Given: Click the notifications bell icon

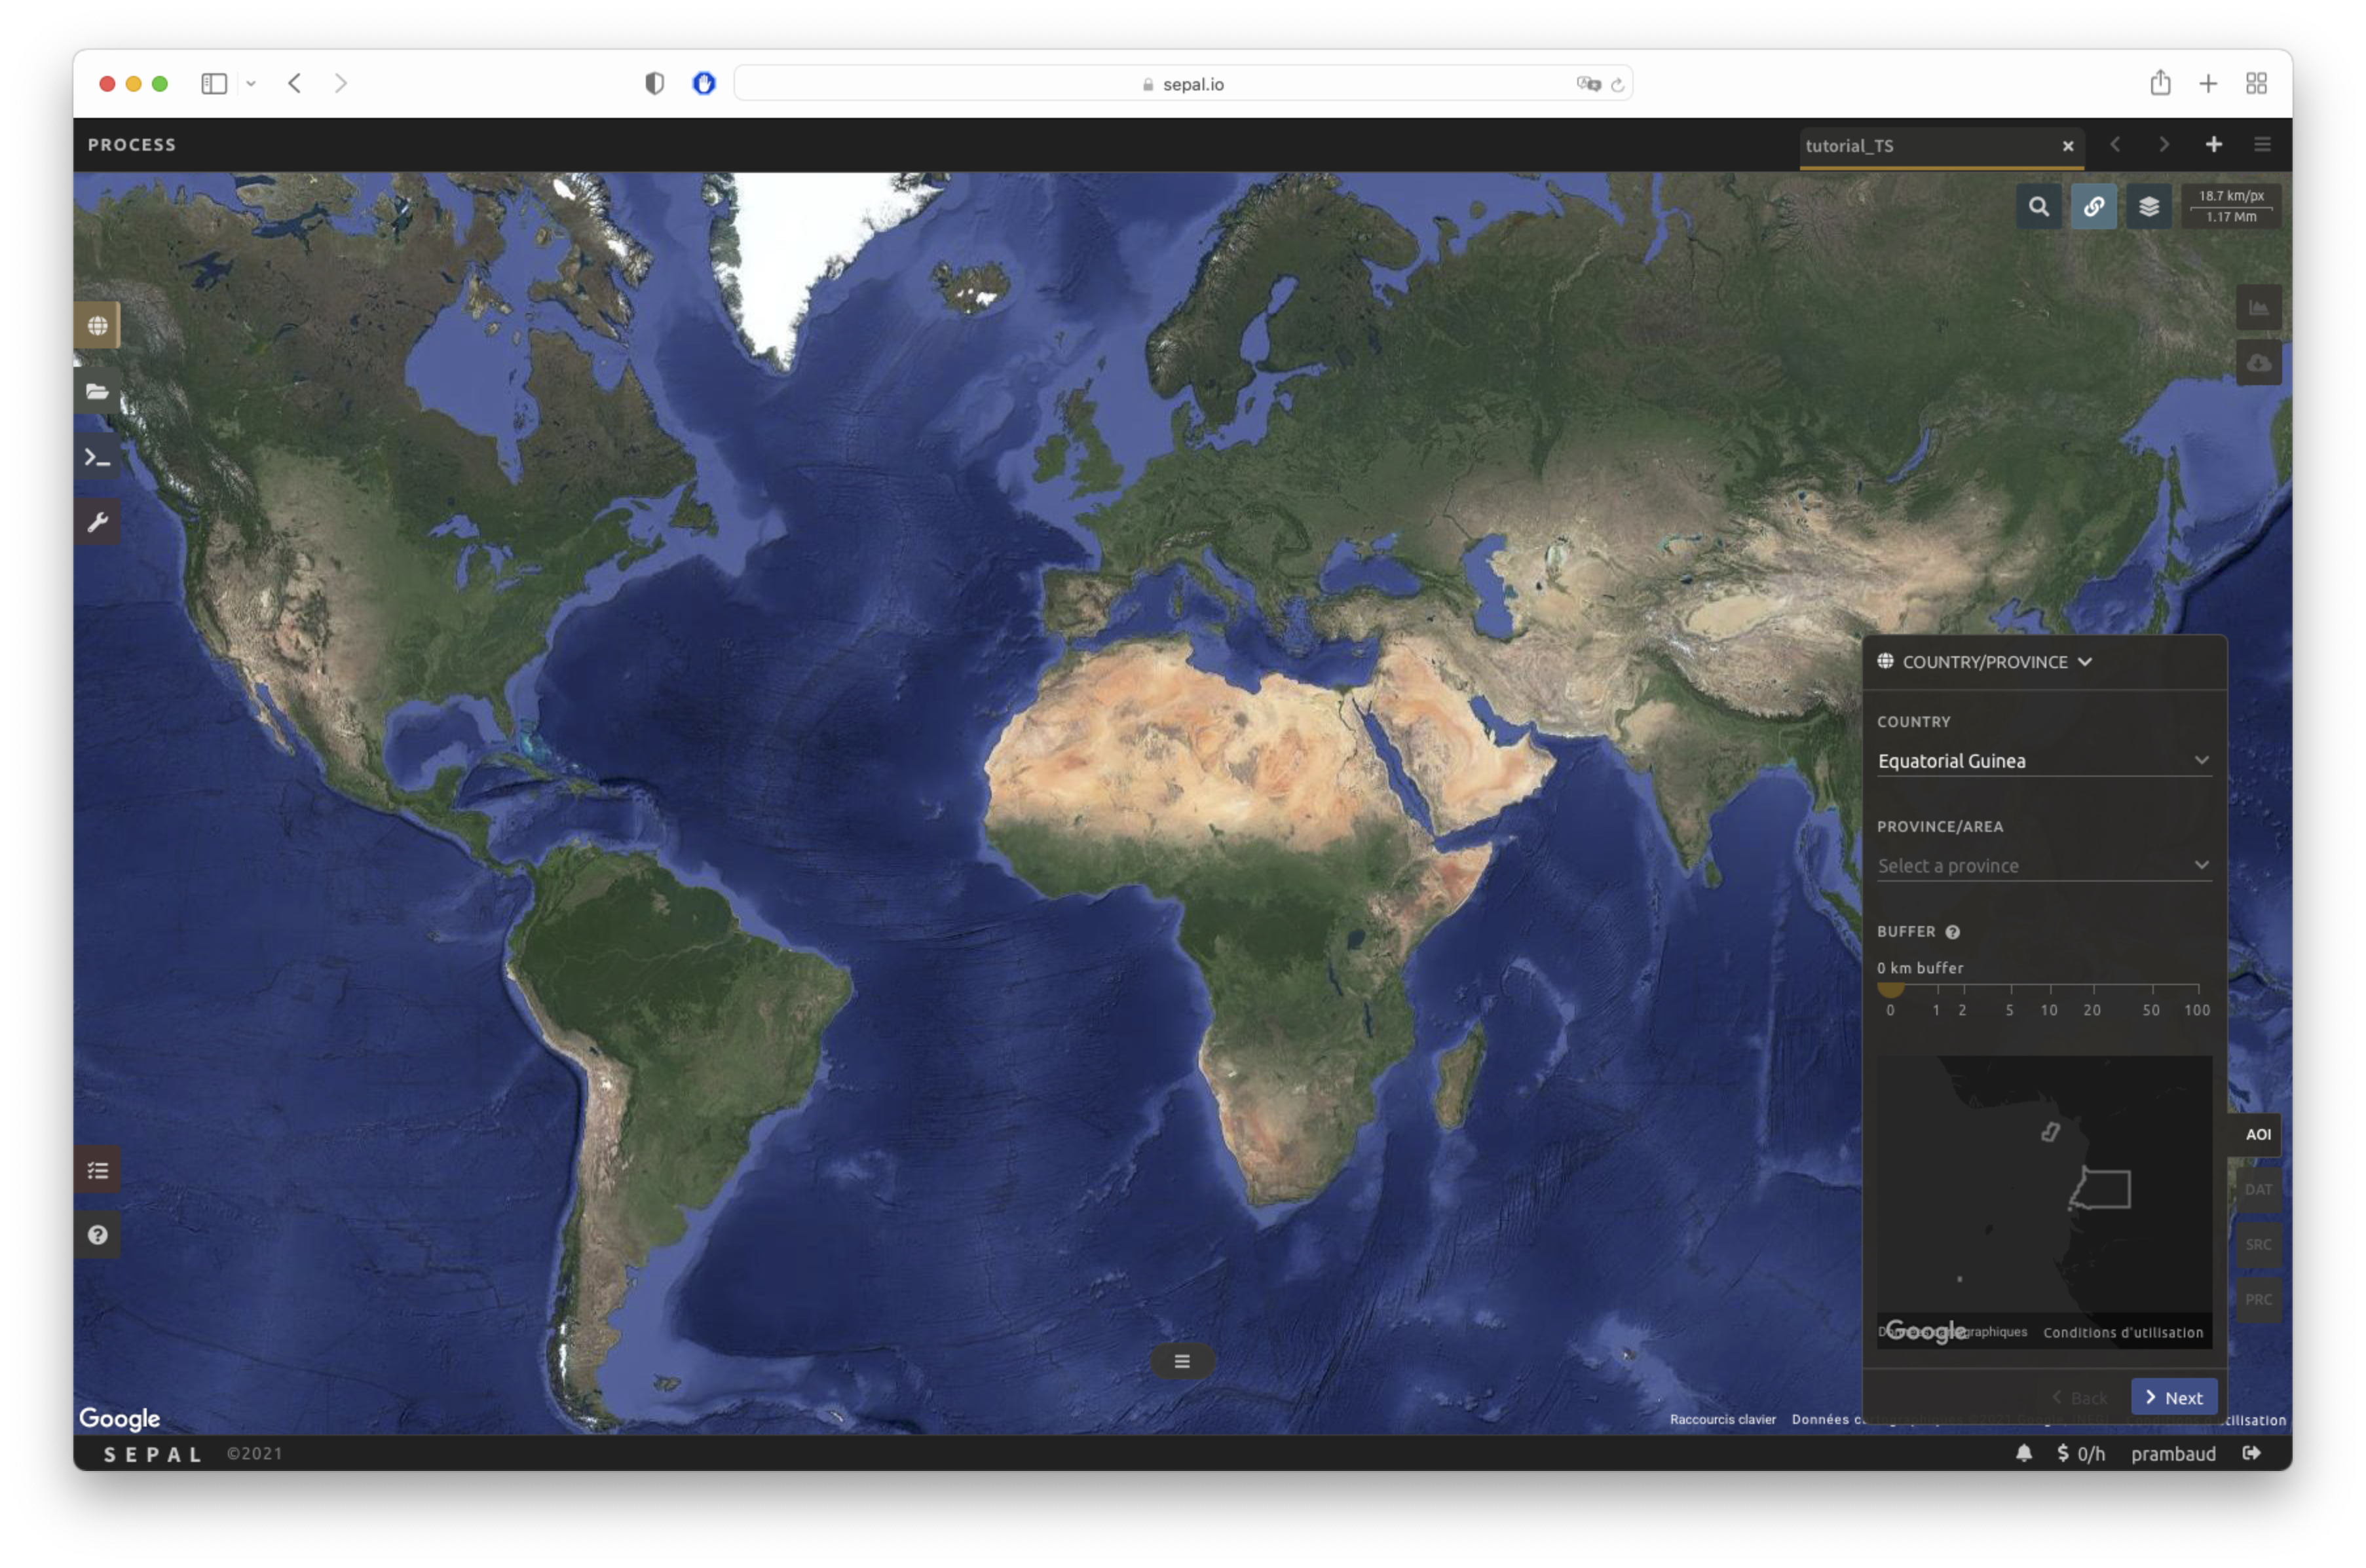Looking at the screenshot, I should pyautogui.click(x=2023, y=1453).
